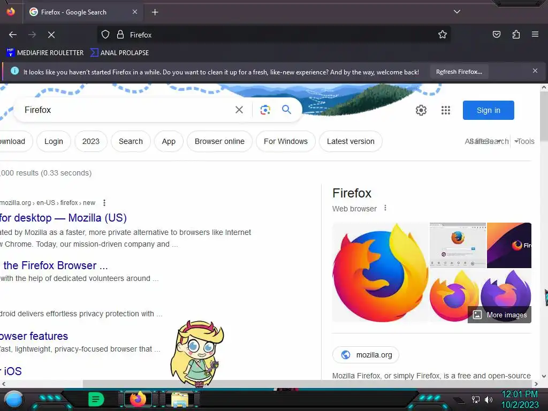548x411 pixels.
Task: Select the Browser online filter chip
Action: tap(219, 141)
